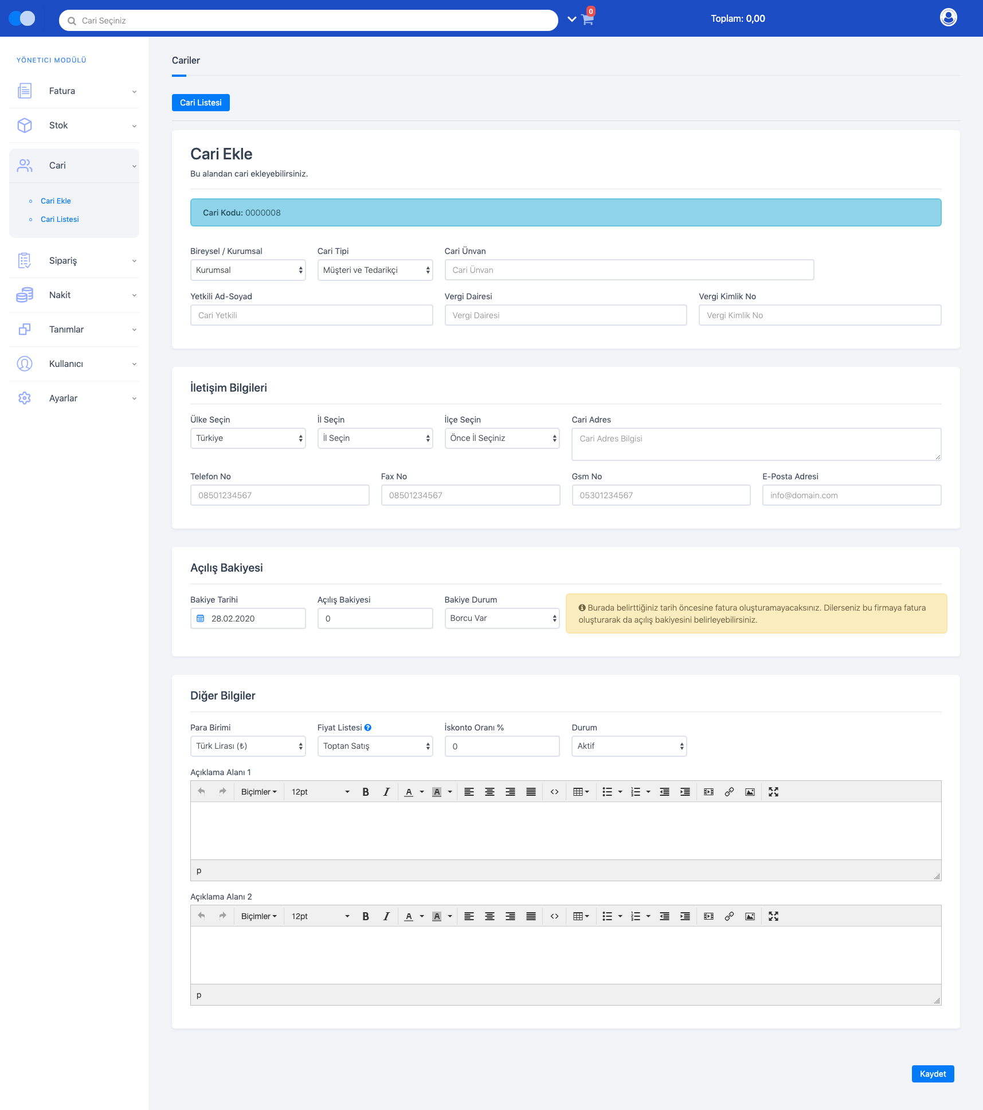This screenshot has height=1110, width=983.
Task: Click the İskonto Oranı % field
Action: click(x=502, y=746)
